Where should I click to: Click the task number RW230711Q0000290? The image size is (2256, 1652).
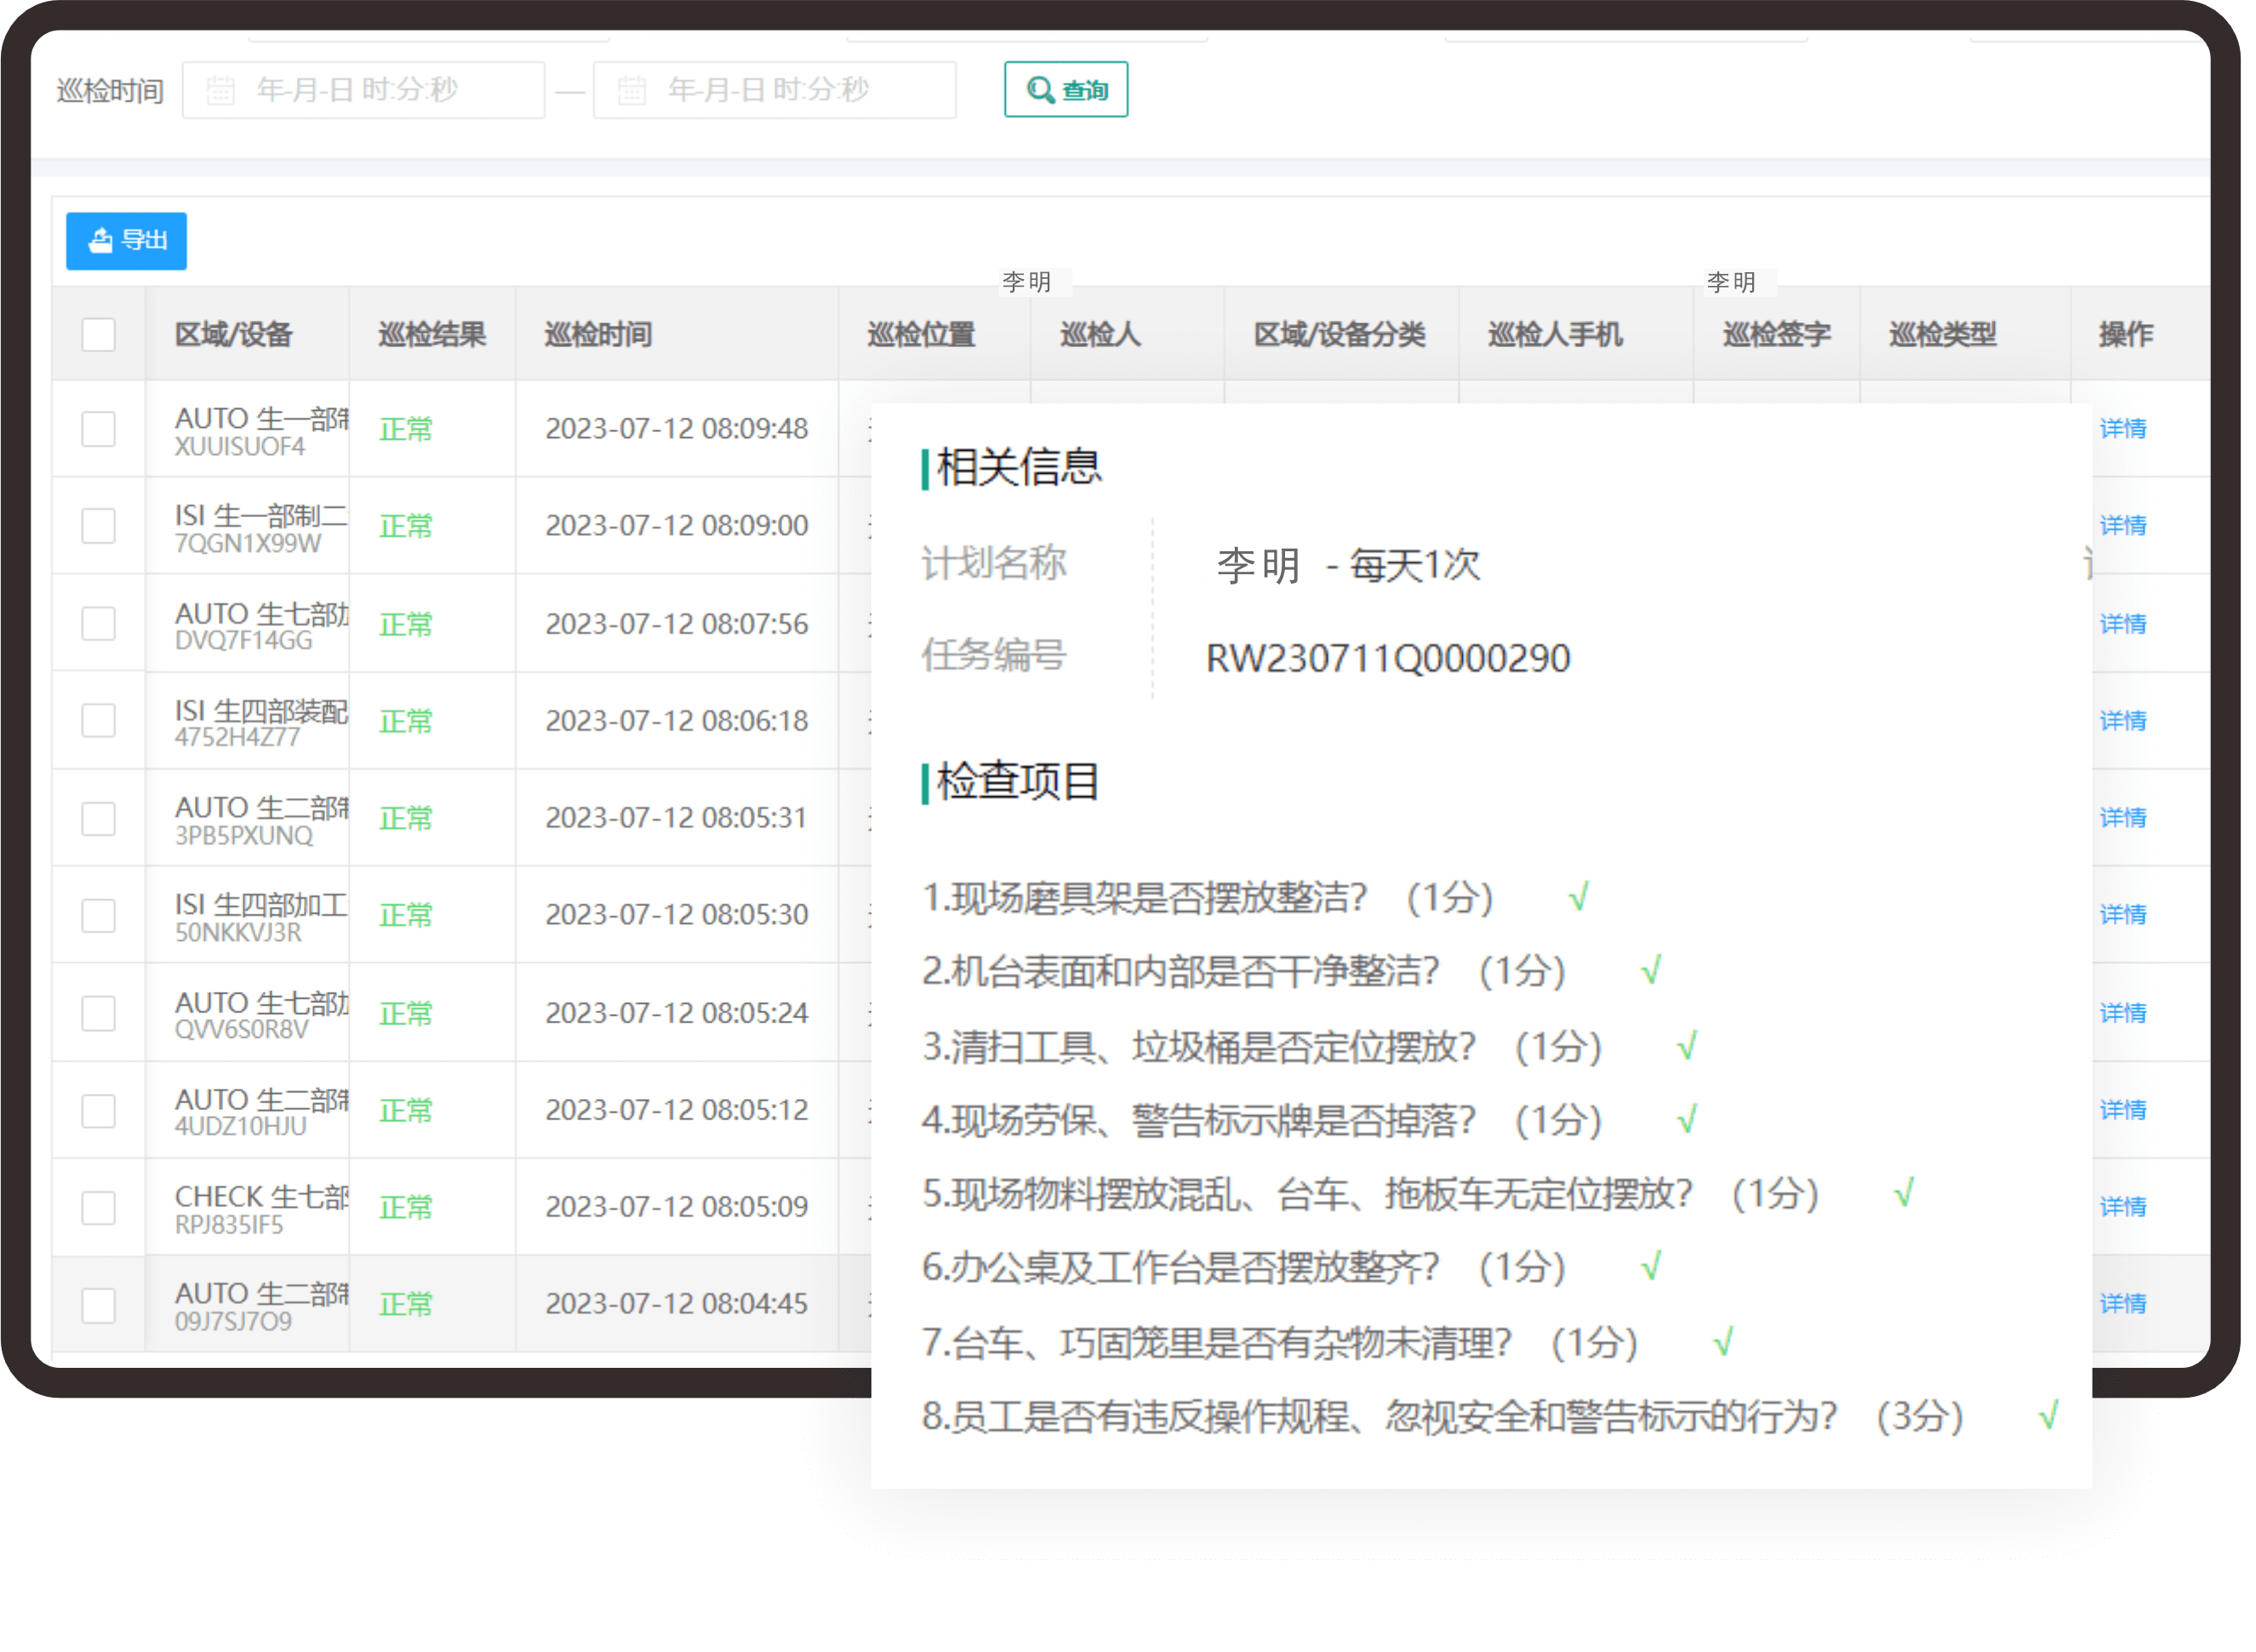pyautogui.click(x=1386, y=659)
